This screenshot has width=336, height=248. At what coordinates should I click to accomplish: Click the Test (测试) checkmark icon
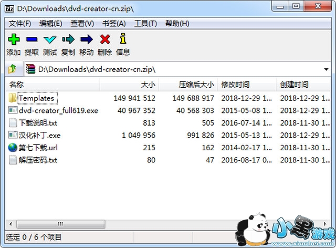point(50,40)
